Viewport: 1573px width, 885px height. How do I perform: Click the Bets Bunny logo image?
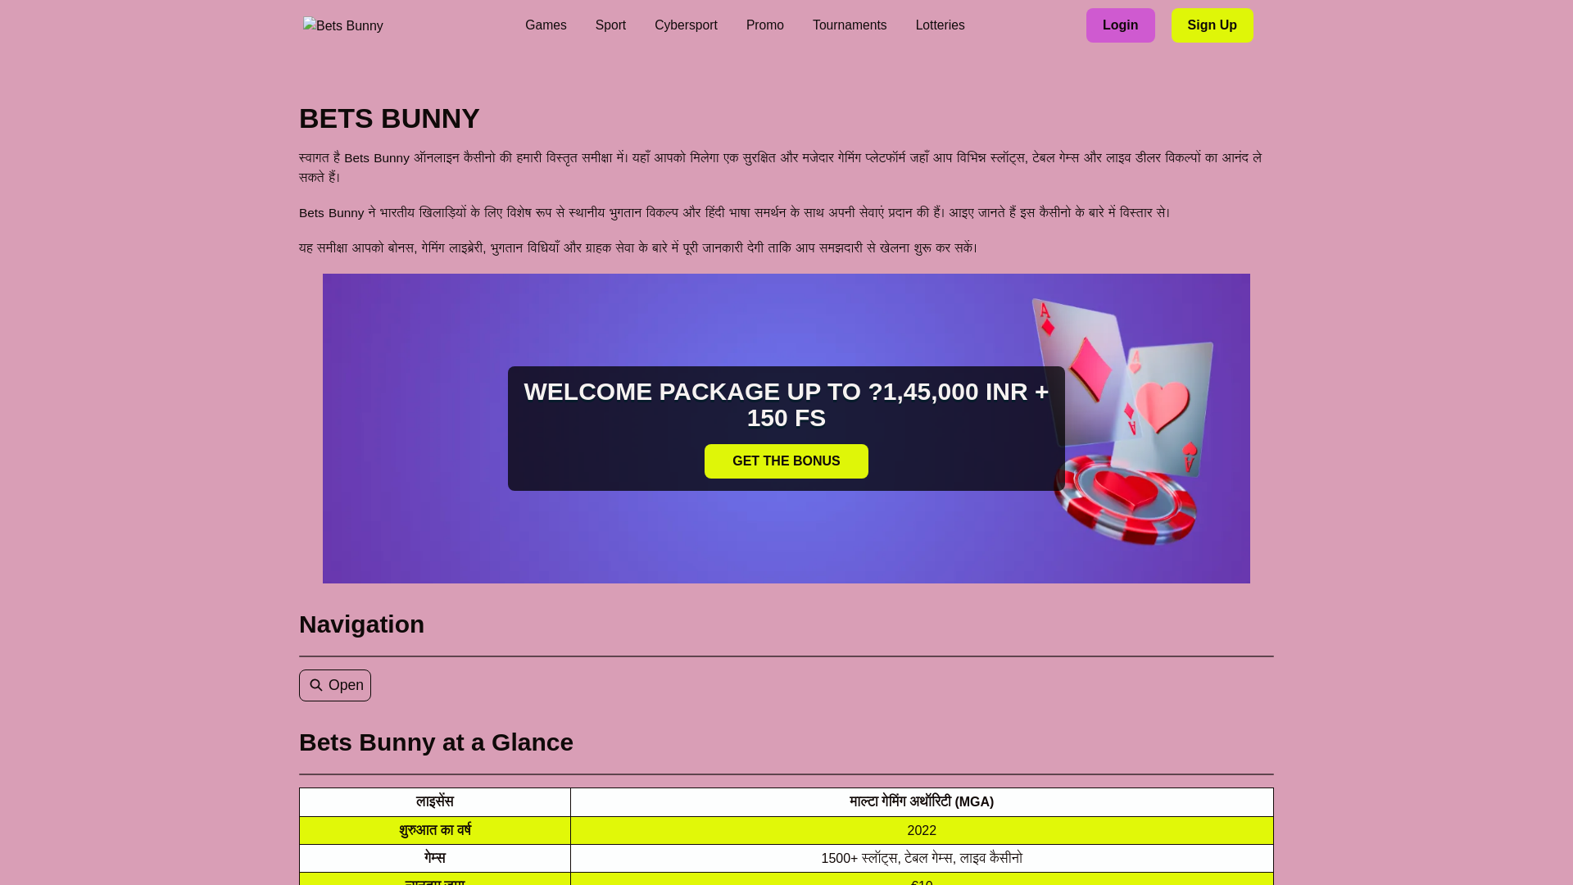point(343,25)
